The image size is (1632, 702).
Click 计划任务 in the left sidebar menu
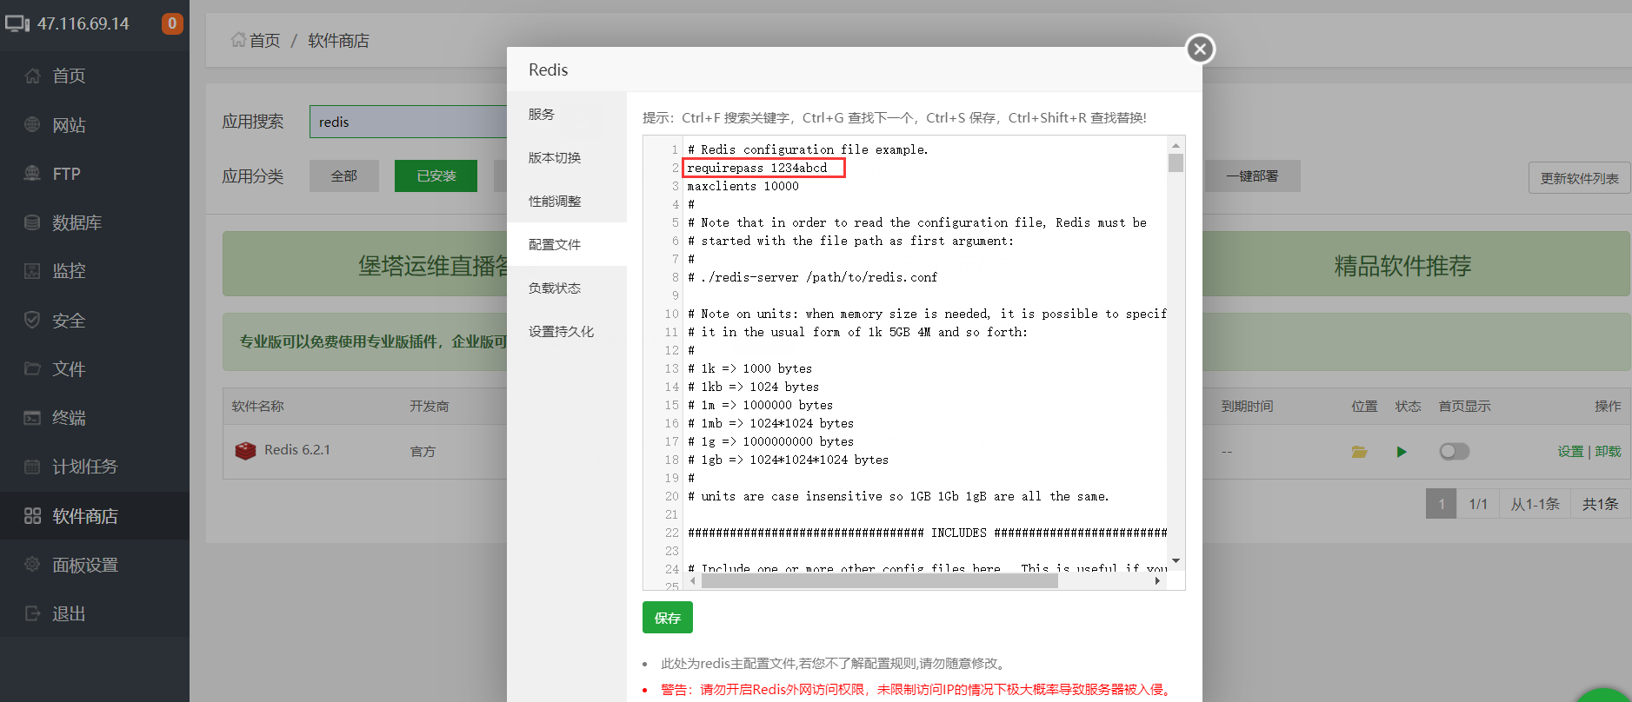84,467
